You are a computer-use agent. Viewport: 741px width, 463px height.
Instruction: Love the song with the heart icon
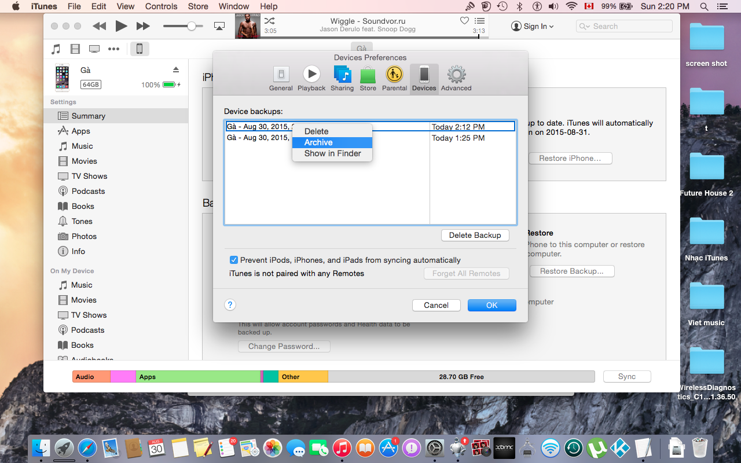464,21
